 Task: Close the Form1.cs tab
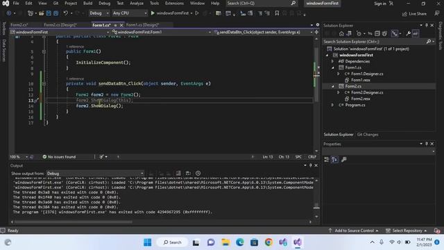tap(121, 25)
